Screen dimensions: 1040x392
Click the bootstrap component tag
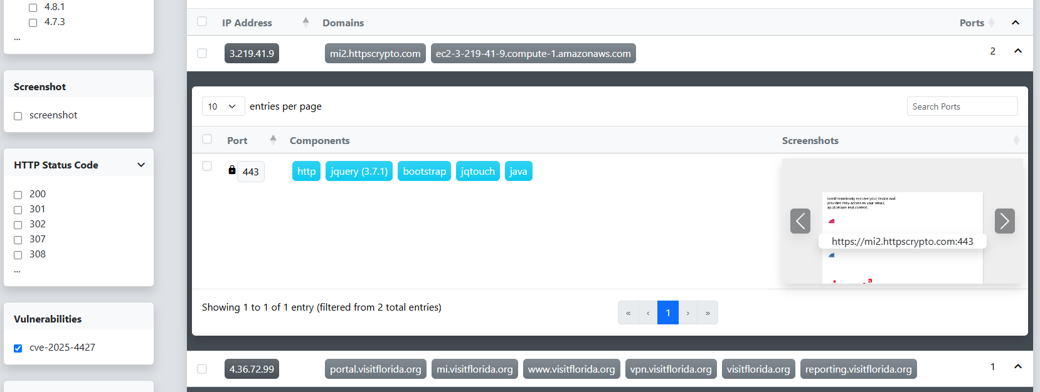click(424, 171)
